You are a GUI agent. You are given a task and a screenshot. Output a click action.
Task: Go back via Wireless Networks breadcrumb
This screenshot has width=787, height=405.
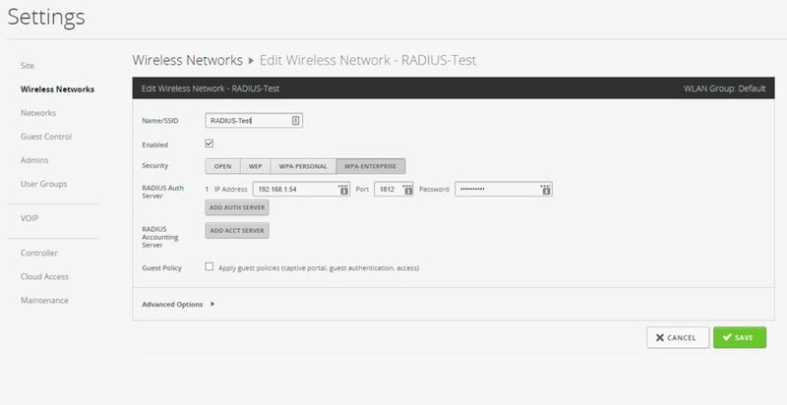click(187, 60)
